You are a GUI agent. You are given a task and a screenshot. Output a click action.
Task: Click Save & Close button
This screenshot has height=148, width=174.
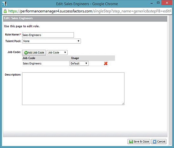pyautogui.click(x=139, y=142)
